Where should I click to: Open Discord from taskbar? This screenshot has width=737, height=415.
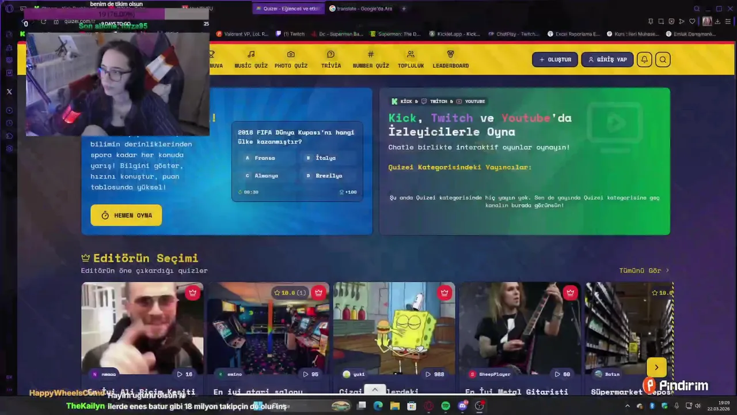click(x=462, y=406)
